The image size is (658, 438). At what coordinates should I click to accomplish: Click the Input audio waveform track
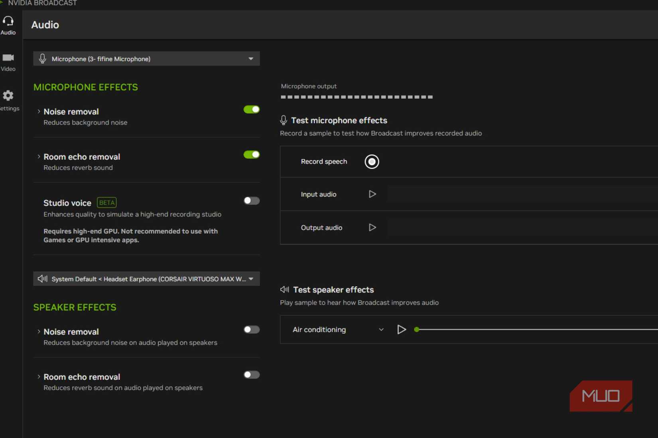point(522,194)
